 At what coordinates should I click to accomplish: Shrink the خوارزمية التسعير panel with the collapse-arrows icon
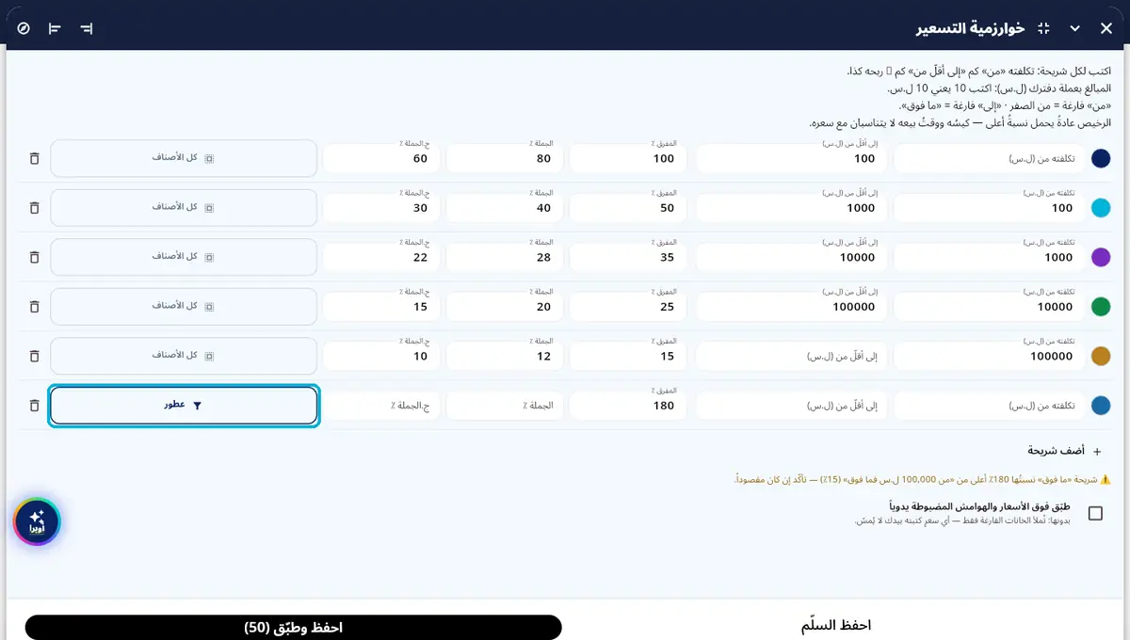point(1043,28)
